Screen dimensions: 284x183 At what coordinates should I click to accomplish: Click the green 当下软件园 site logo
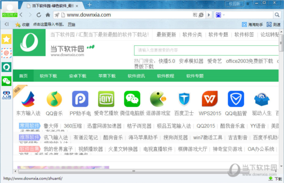click(29, 42)
